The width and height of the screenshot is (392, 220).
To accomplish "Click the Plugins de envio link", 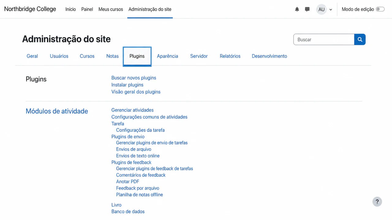I will point(128,137).
